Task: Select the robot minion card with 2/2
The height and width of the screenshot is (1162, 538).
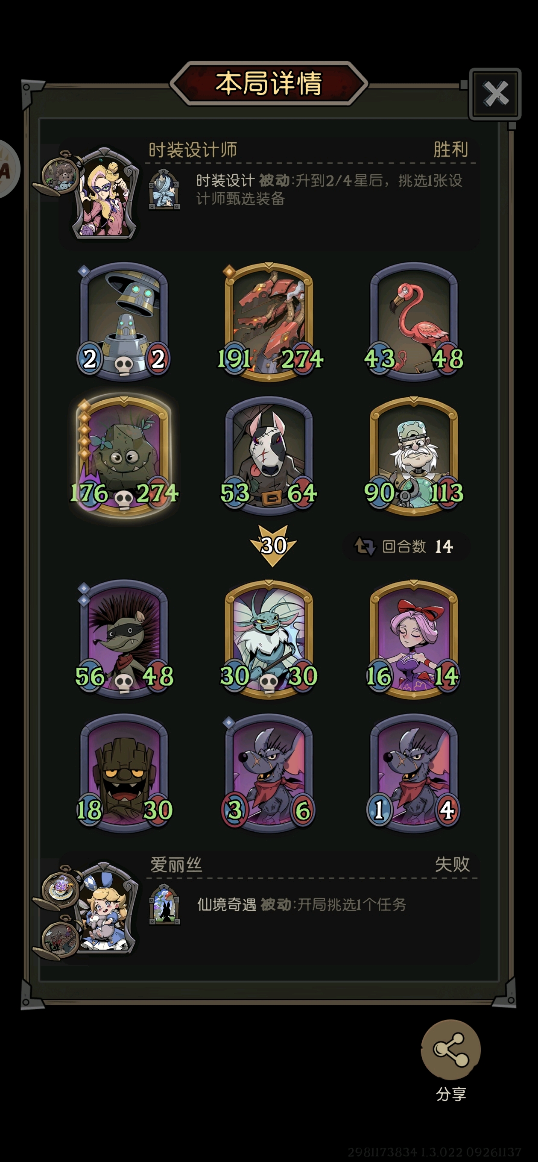Action: 124,322
